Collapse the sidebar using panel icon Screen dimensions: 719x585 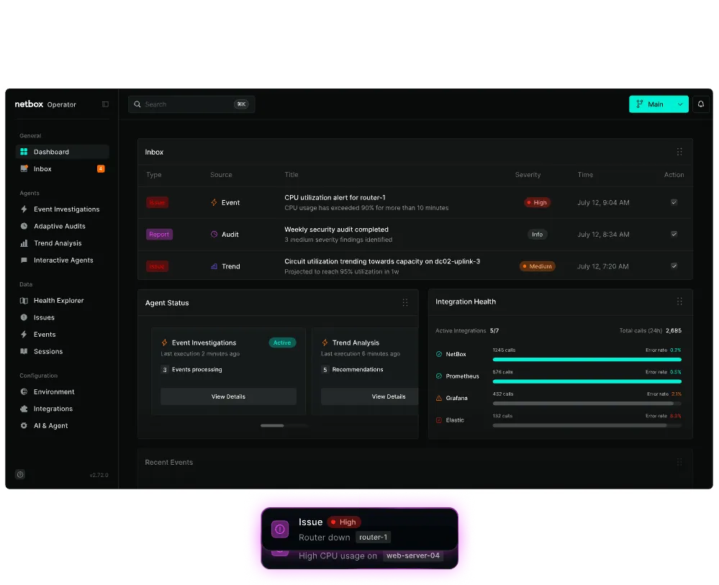click(x=105, y=104)
